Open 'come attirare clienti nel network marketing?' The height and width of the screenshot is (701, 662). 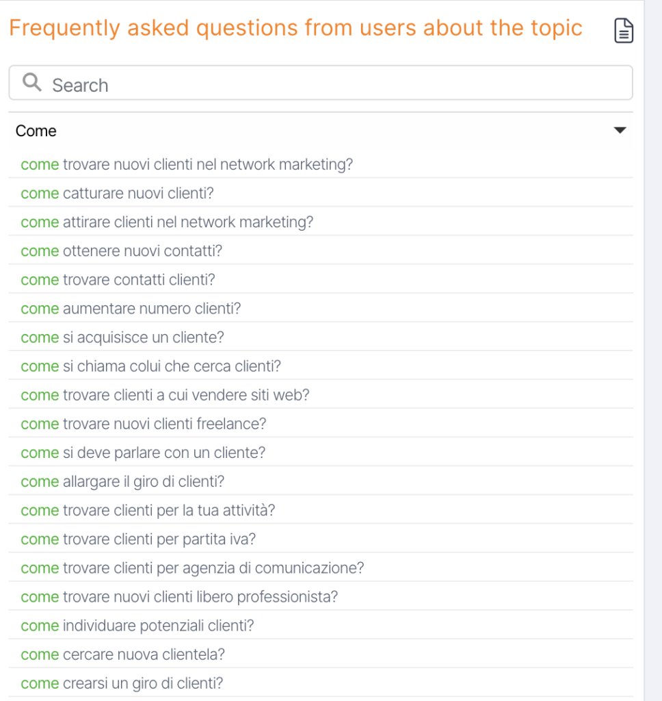167,222
